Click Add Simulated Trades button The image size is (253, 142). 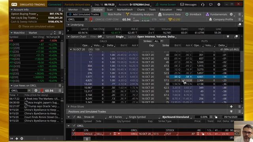pyautogui.click(x=84, y=14)
